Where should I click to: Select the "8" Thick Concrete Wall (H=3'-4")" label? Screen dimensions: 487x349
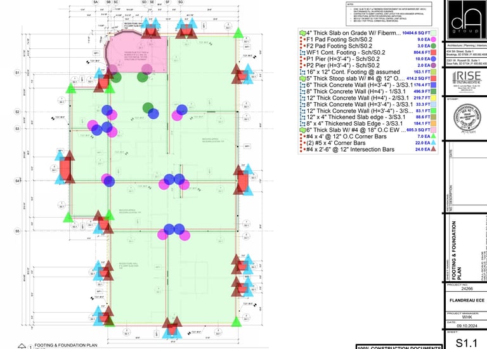pyautogui.click(x=360, y=105)
